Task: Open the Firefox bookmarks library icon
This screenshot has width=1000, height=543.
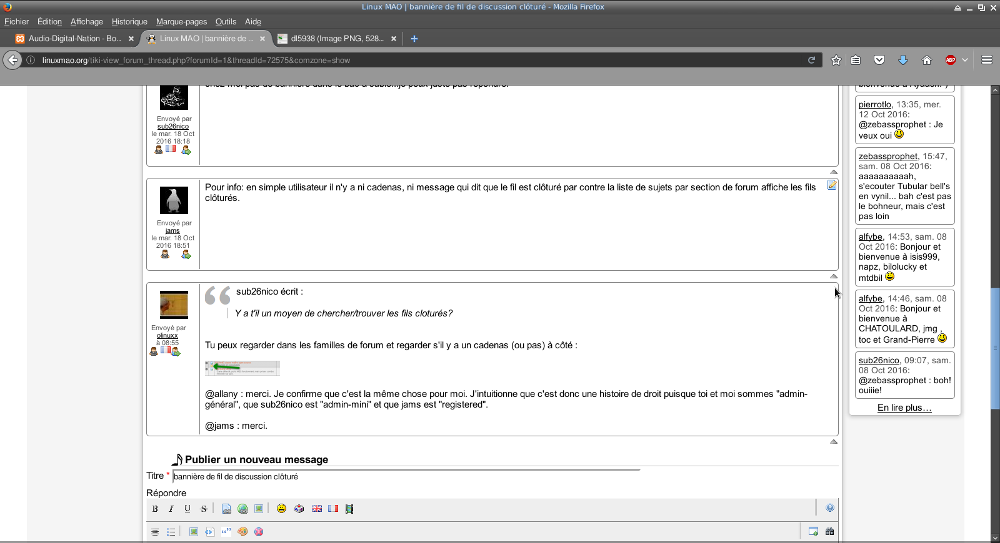Action: pyautogui.click(x=856, y=60)
